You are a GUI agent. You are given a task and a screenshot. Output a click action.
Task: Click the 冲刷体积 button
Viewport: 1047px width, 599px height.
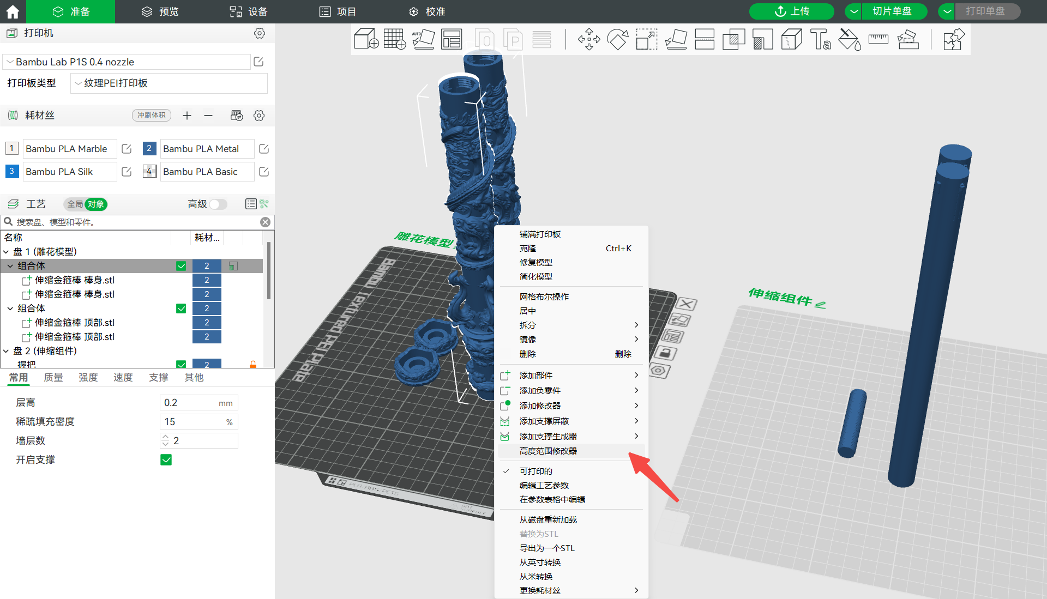151,115
